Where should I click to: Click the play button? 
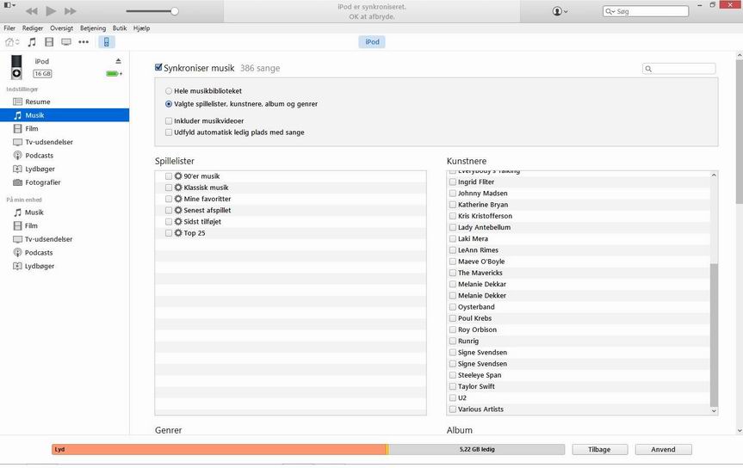click(51, 11)
